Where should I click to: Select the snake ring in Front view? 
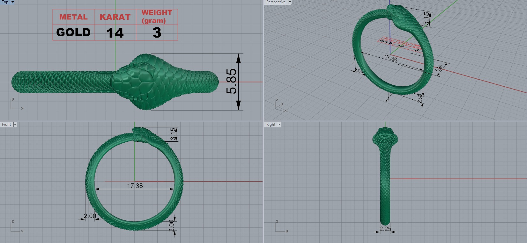coord(134,178)
